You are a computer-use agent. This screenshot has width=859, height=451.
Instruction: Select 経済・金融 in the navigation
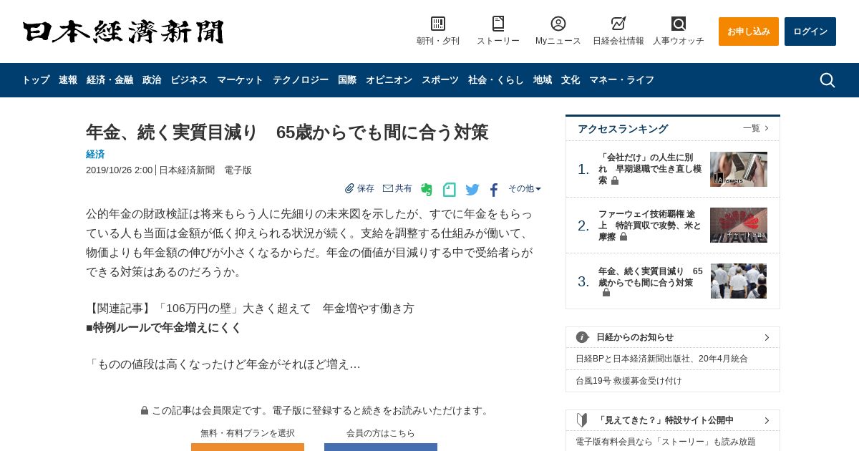110,80
